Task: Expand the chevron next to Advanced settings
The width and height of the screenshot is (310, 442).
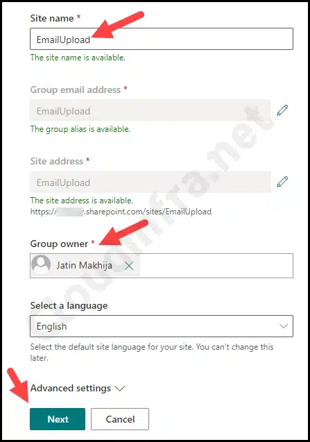Action: (x=120, y=389)
